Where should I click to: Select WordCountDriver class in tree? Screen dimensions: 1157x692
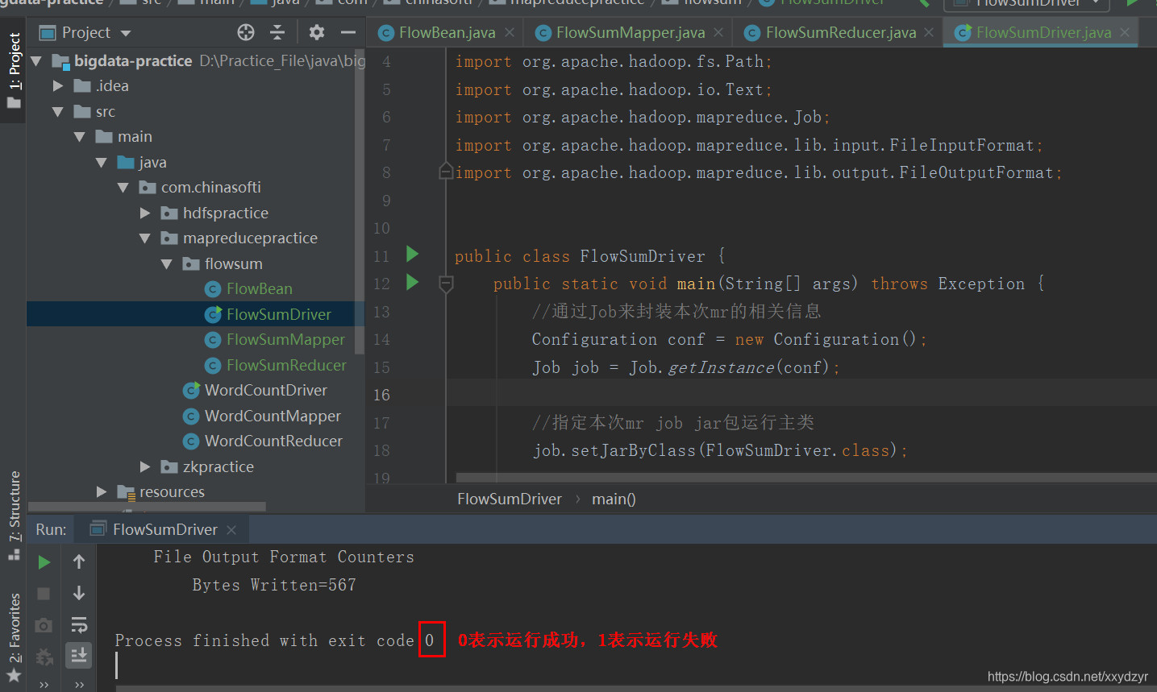click(x=265, y=390)
